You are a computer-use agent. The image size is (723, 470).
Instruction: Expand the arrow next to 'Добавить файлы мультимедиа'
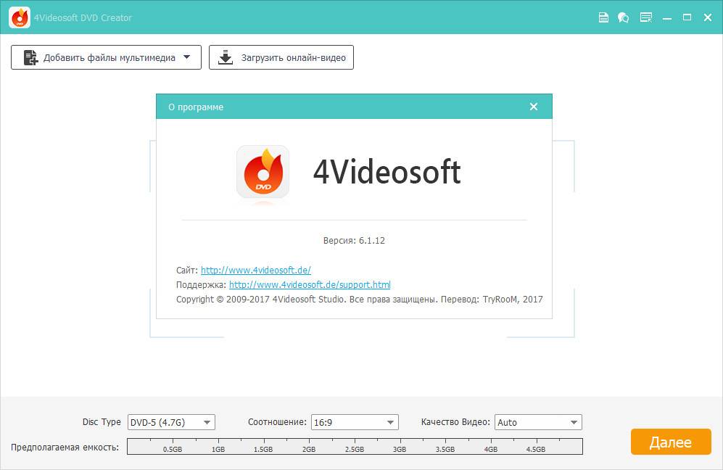187,57
